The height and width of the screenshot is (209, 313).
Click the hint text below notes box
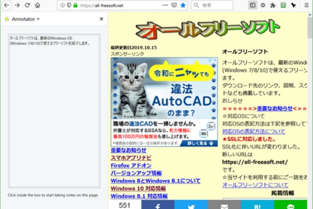click(x=53, y=195)
